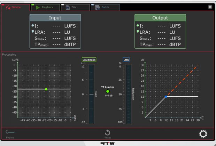Click the red Device tab icon
This screenshot has height=146, width=216.
coord(8,7)
